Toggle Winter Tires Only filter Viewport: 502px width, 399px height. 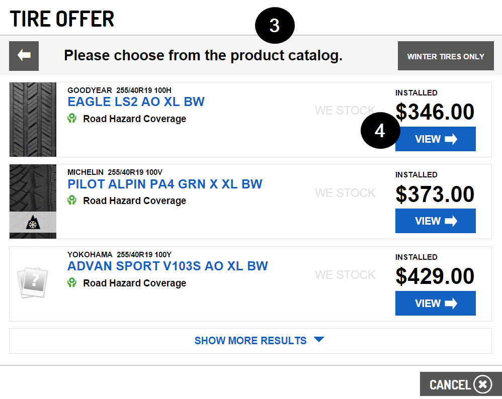click(446, 56)
